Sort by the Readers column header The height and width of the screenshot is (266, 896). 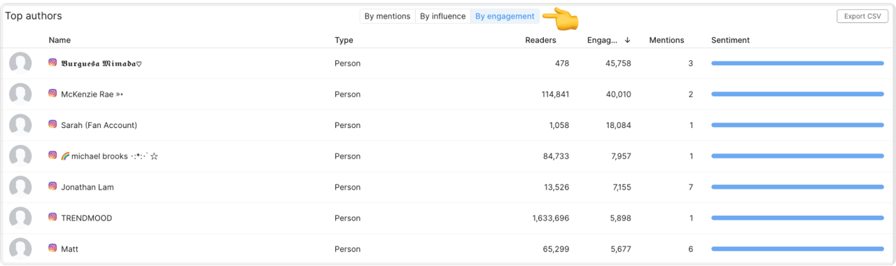(x=540, y=40)
